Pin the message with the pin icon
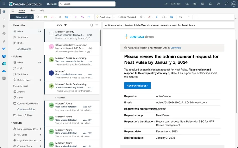The image size is (238, 148). 157,17
